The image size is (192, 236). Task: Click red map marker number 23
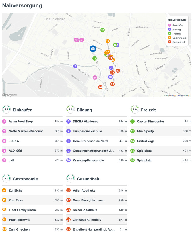(x=118, y=71)
